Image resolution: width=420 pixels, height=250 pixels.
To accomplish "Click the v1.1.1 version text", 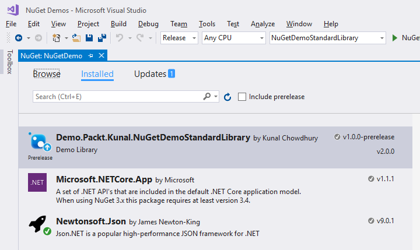I will [x=386, y=179].
